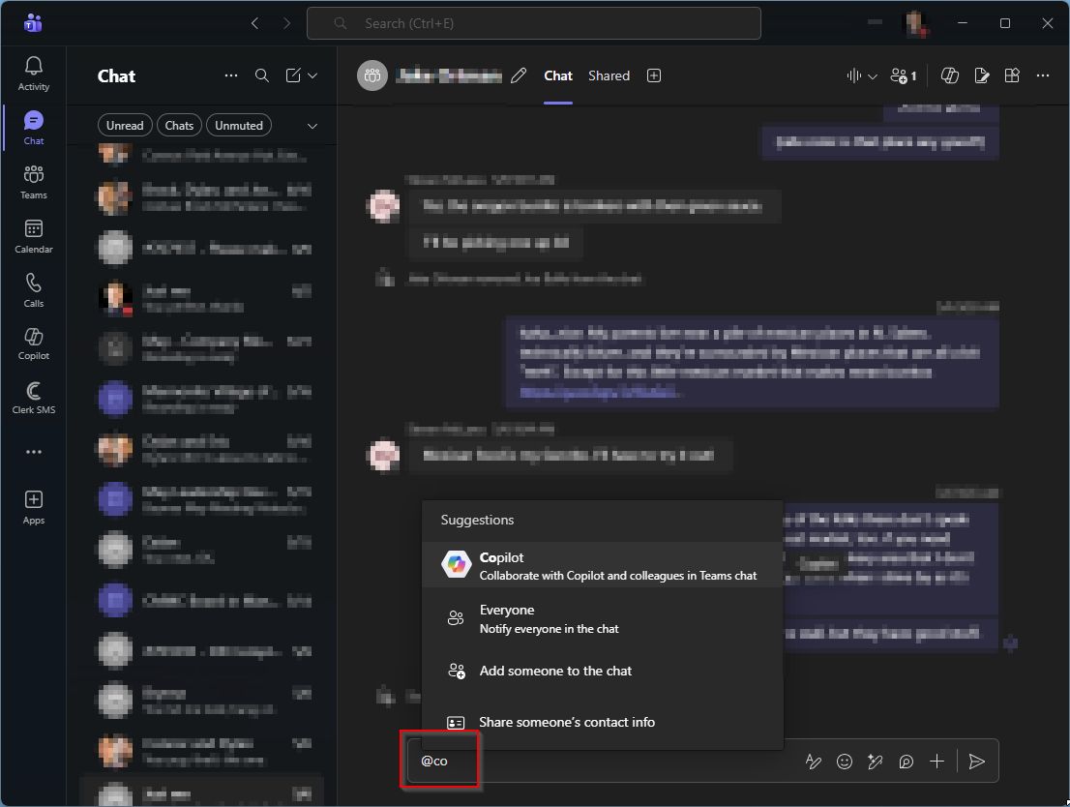The width and height of the screenshot is (1070, 807).
Task: Open apps icon in chat header
Action: 1012,75
